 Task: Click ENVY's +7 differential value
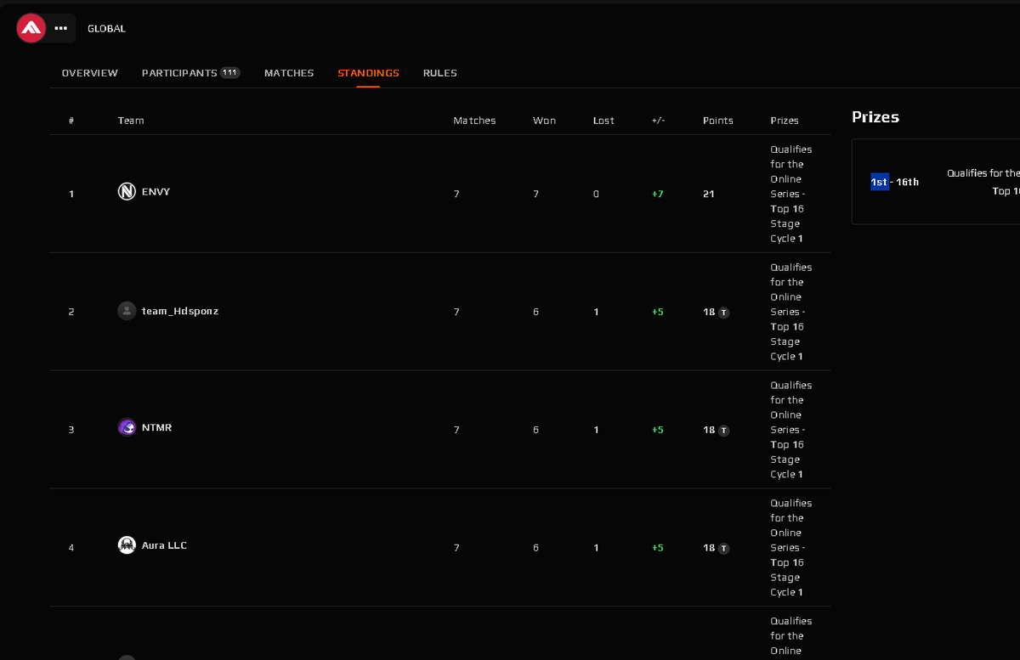pyautogui.click(x=658, y=194)
